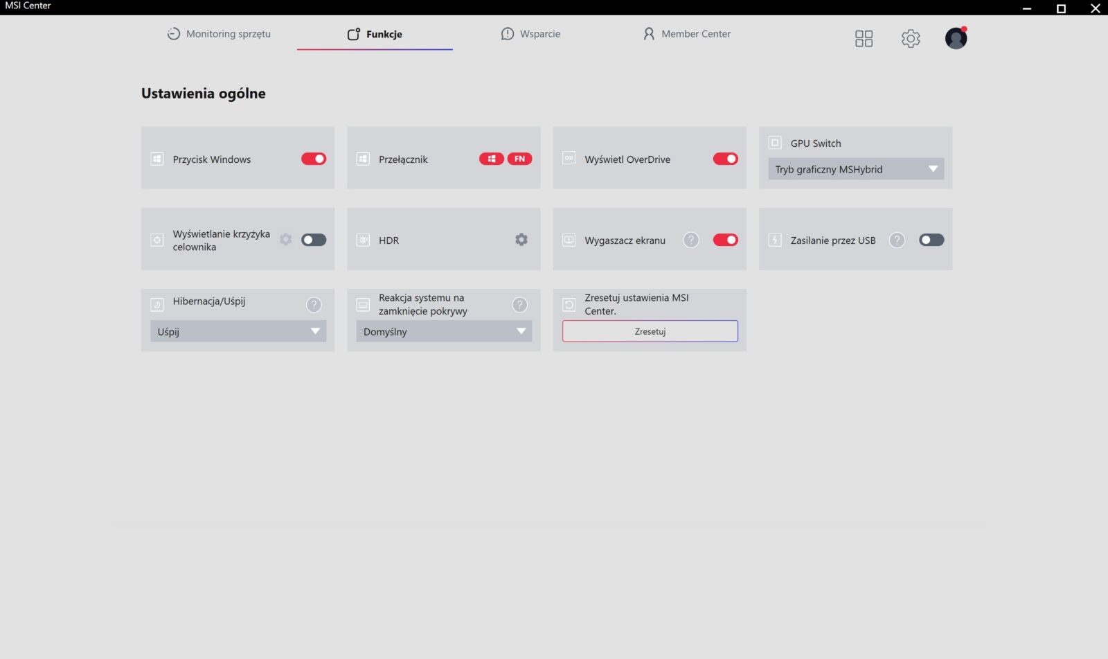Show help for lid close reaction

tap(519, 305)
